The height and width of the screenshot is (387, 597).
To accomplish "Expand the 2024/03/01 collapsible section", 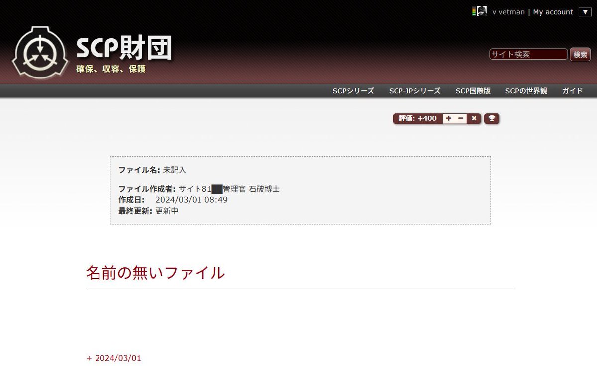I will point(114,358).
